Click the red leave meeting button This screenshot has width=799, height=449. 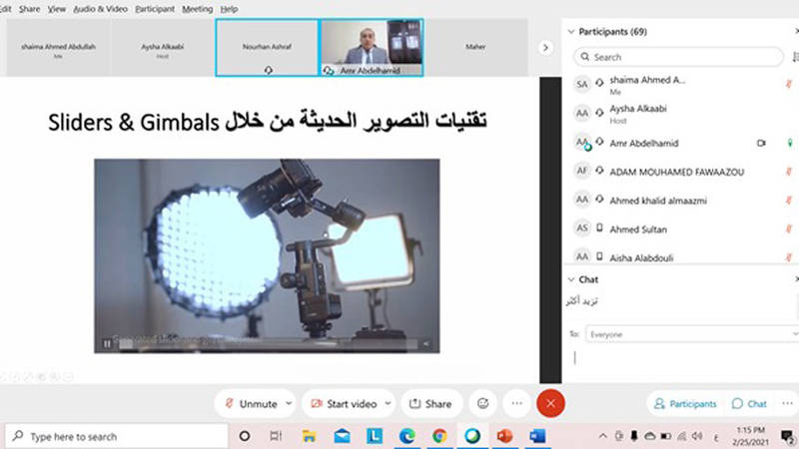(x=550, y=404)
